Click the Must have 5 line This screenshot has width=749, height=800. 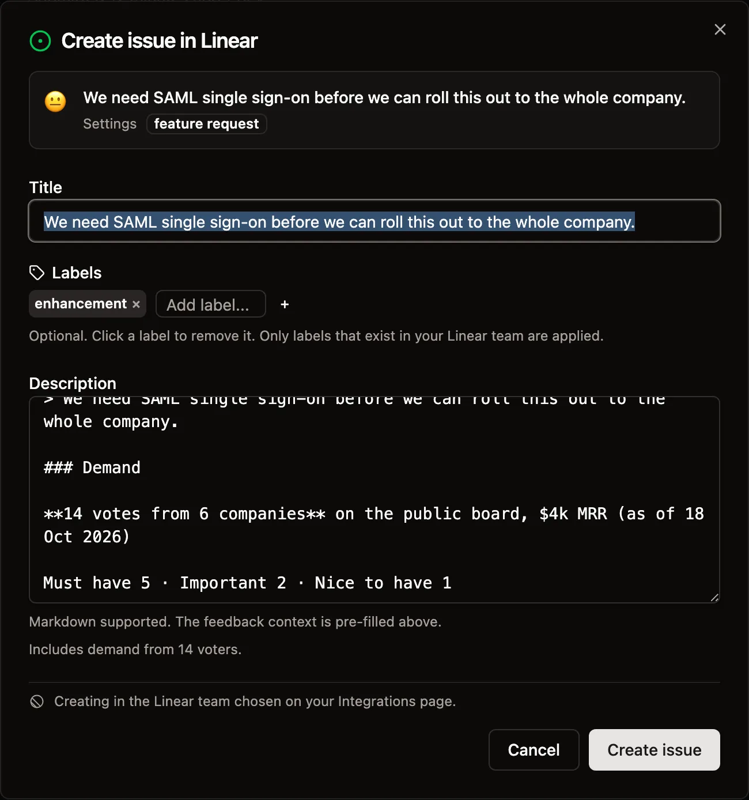point(248,583)
